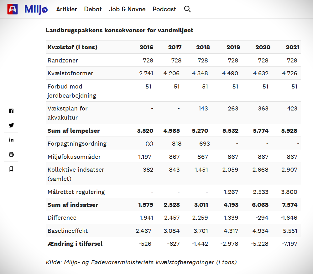
Task: Open the Debat menu item
Action: (x=93, y=9)
